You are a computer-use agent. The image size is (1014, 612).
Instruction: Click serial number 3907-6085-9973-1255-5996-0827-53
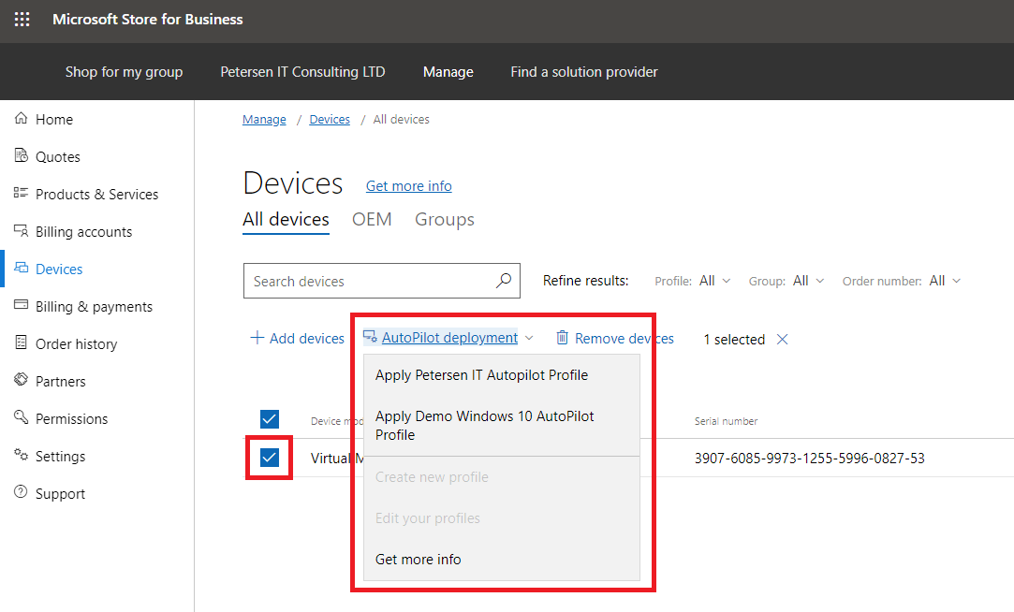point(810,459)
